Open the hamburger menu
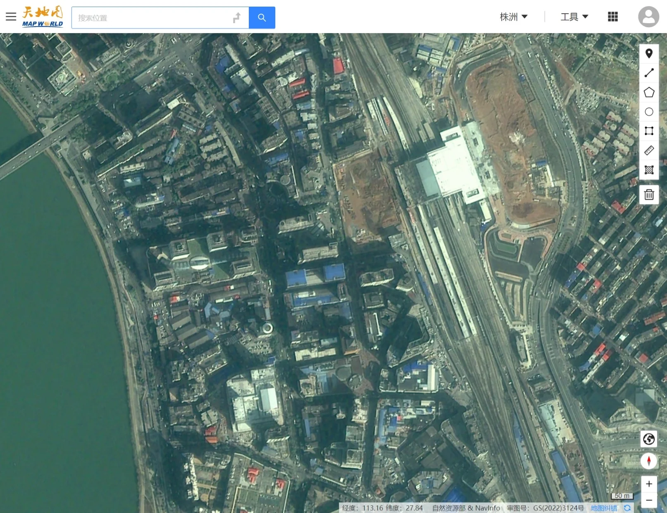The image size is (667, 513). (11, 17)
